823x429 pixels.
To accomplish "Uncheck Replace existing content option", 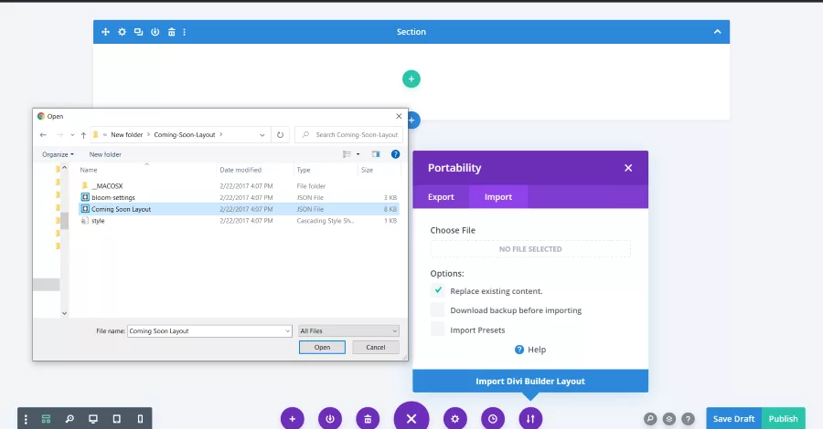I will click(438, 290).
